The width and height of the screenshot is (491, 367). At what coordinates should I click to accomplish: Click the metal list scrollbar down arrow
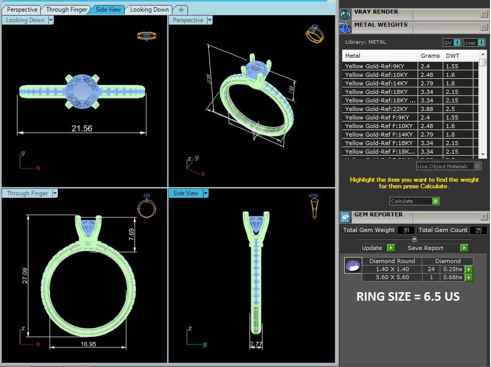(x=482, y=154)
